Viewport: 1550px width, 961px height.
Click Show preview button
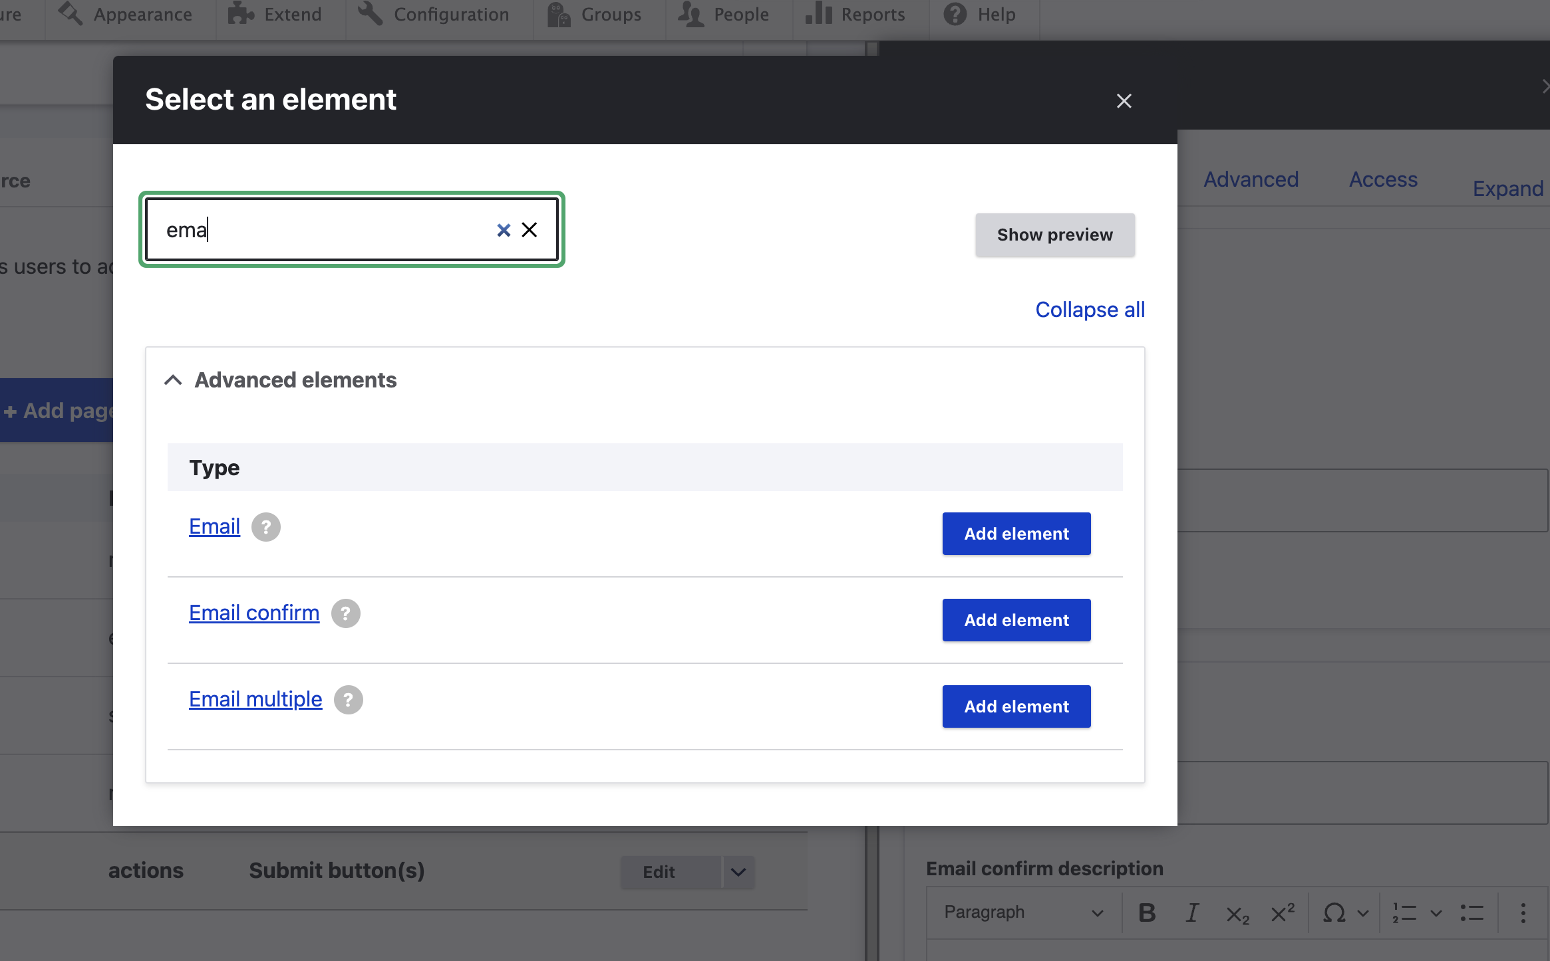1054,235
